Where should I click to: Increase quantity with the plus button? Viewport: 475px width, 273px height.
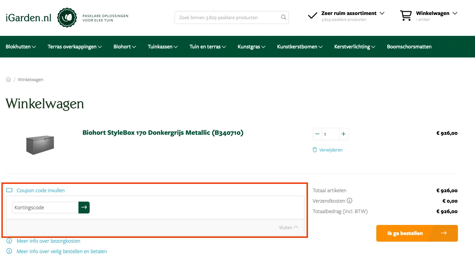[344, 134]
